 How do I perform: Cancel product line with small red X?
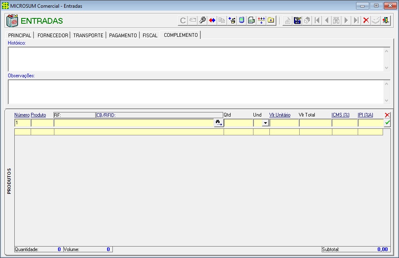[387, 115]
